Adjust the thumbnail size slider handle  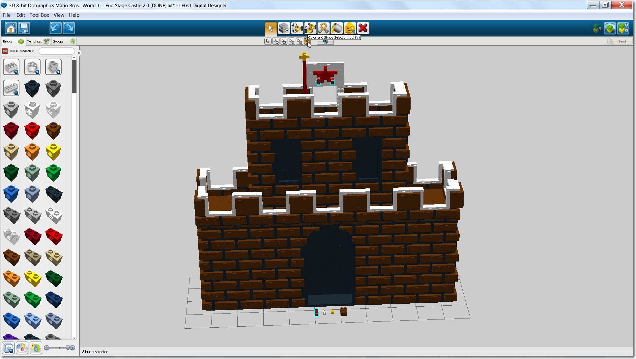(x=68, y=348)
